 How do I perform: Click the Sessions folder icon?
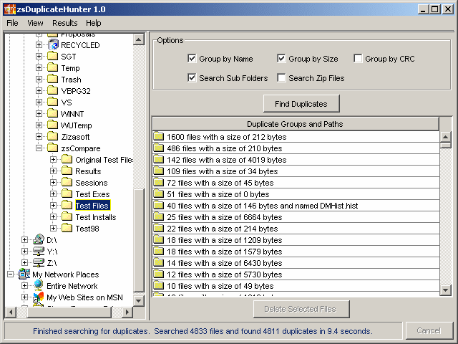coord(67,182)
